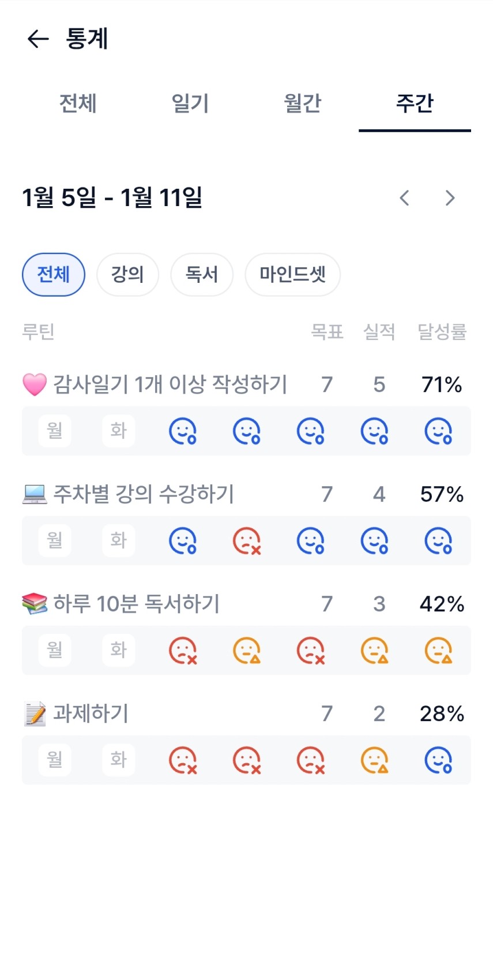
Task: Tap the 화 day box in 과제하기 row
Action: point(119,760)
